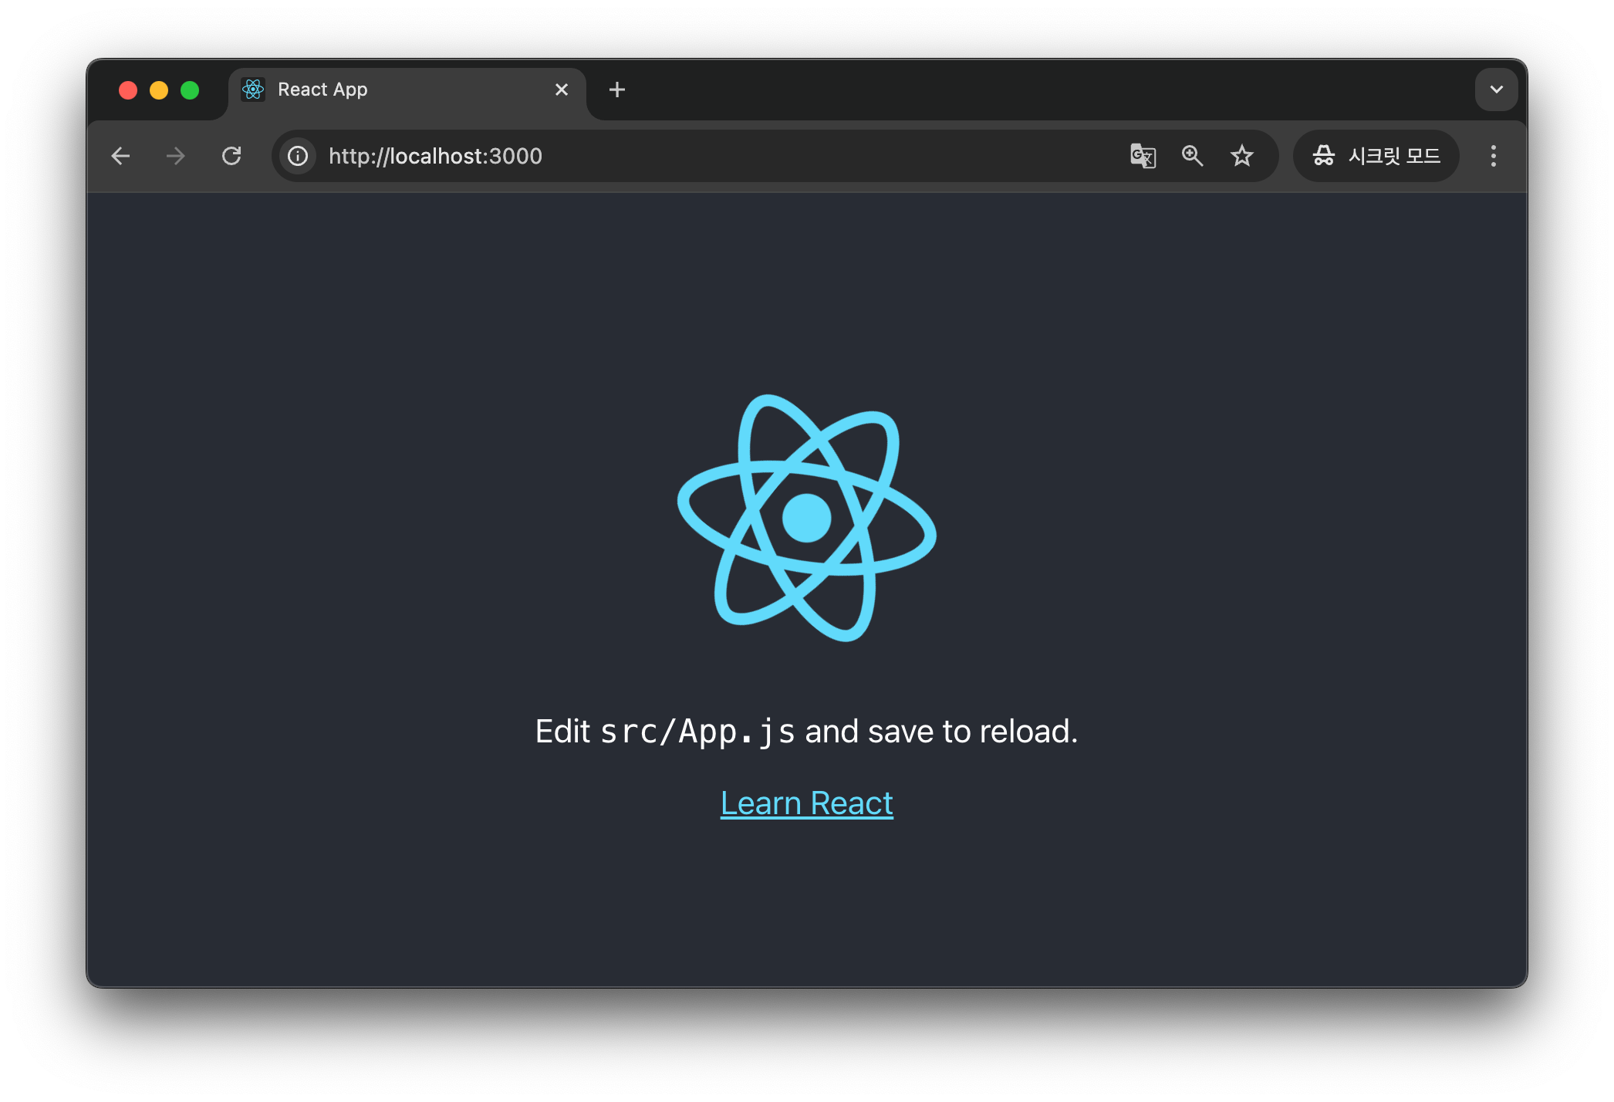1614x1102 pixels.
Task: Open a new tab with plus button
Action: point(616,90)
